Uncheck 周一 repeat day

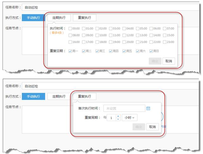pos(70,51)
